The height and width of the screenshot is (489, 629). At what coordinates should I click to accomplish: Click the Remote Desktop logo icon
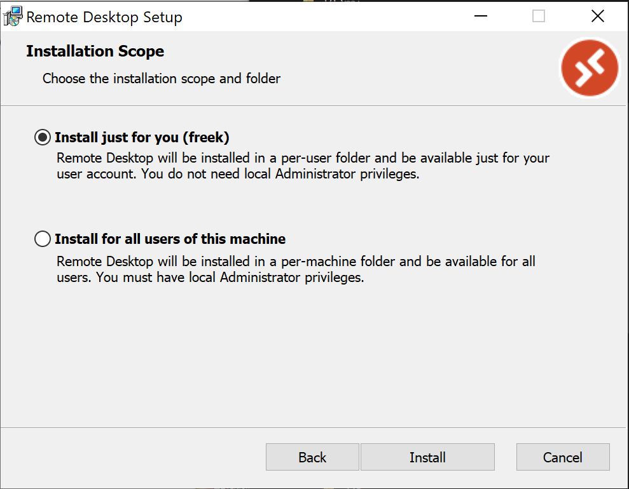coord(589,68)
